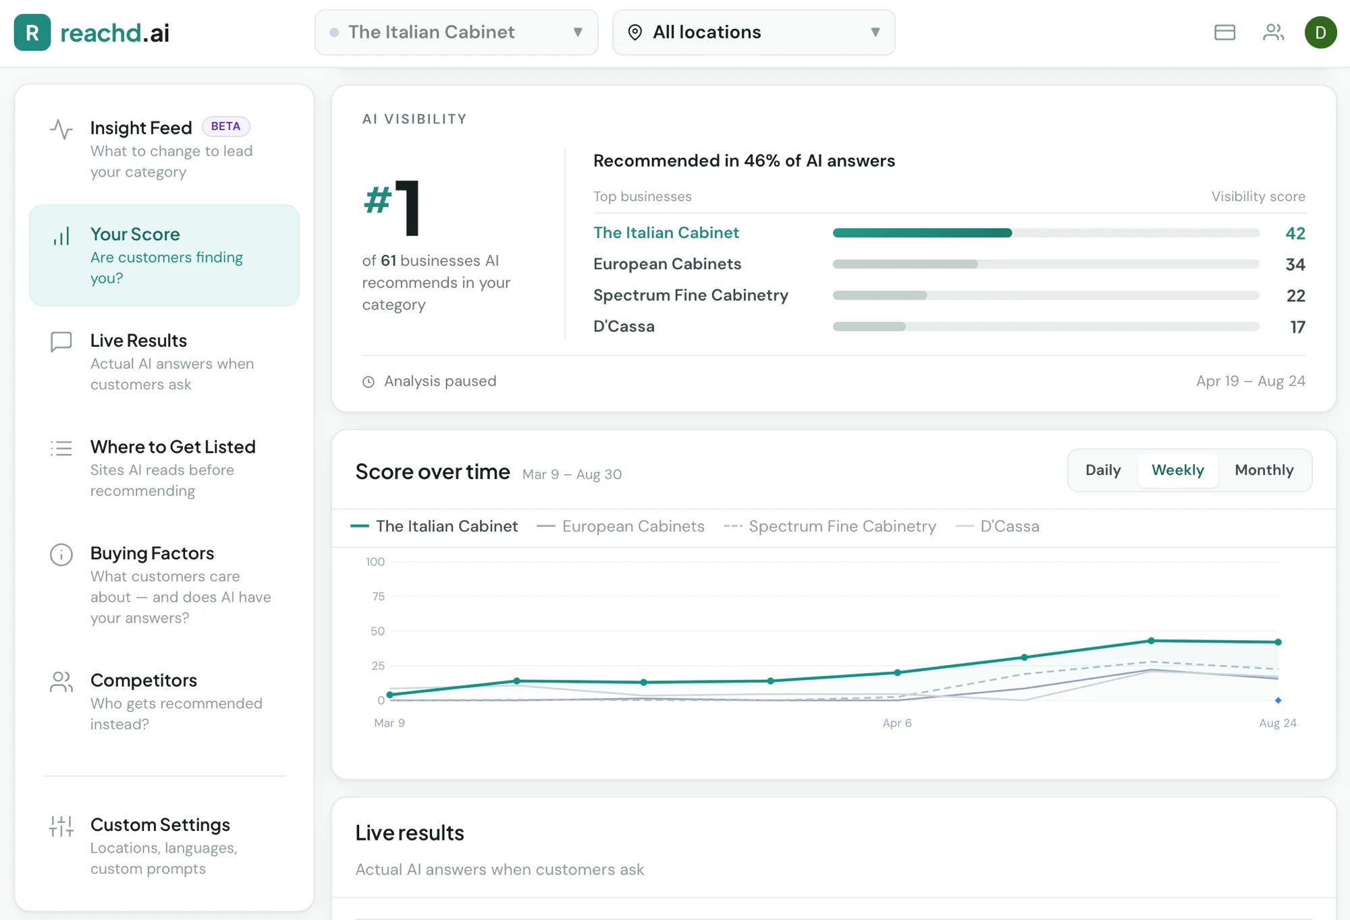The width and height of the screenshot is (1350, 920).
Task: Click the location pin icon in locations selector
Action: [634, 32]
